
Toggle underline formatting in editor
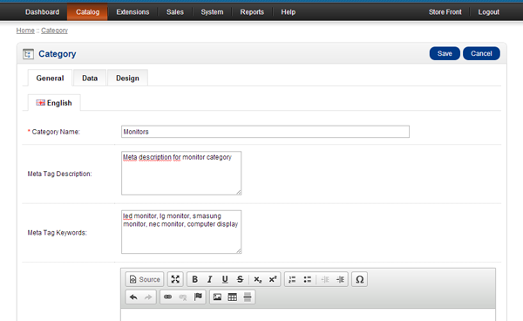[225, 279]
